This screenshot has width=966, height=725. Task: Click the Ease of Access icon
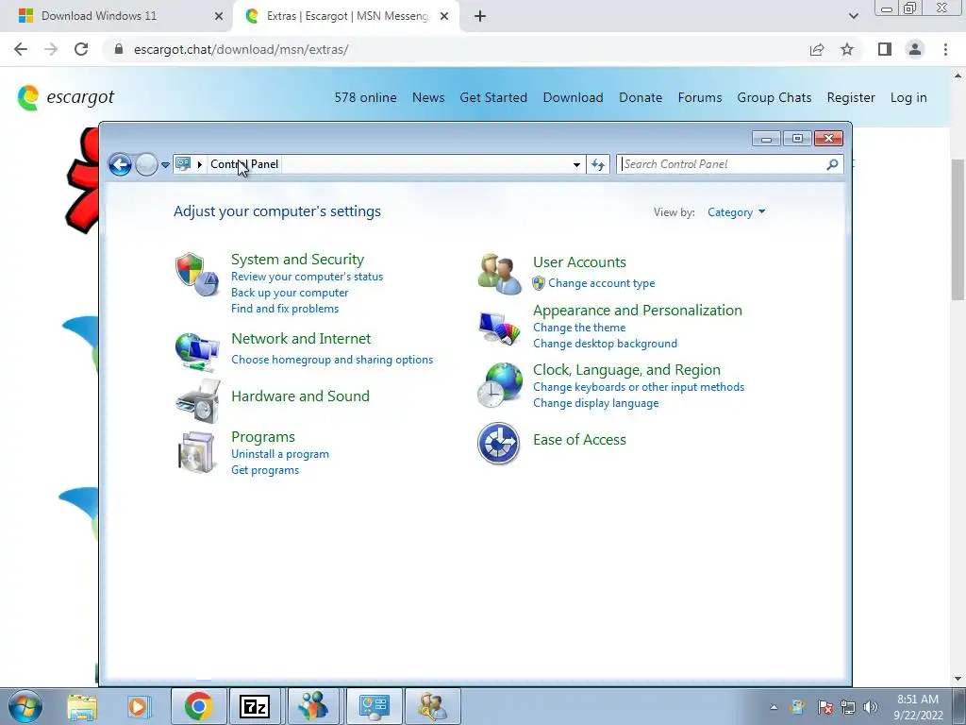(x=498, y=444)
